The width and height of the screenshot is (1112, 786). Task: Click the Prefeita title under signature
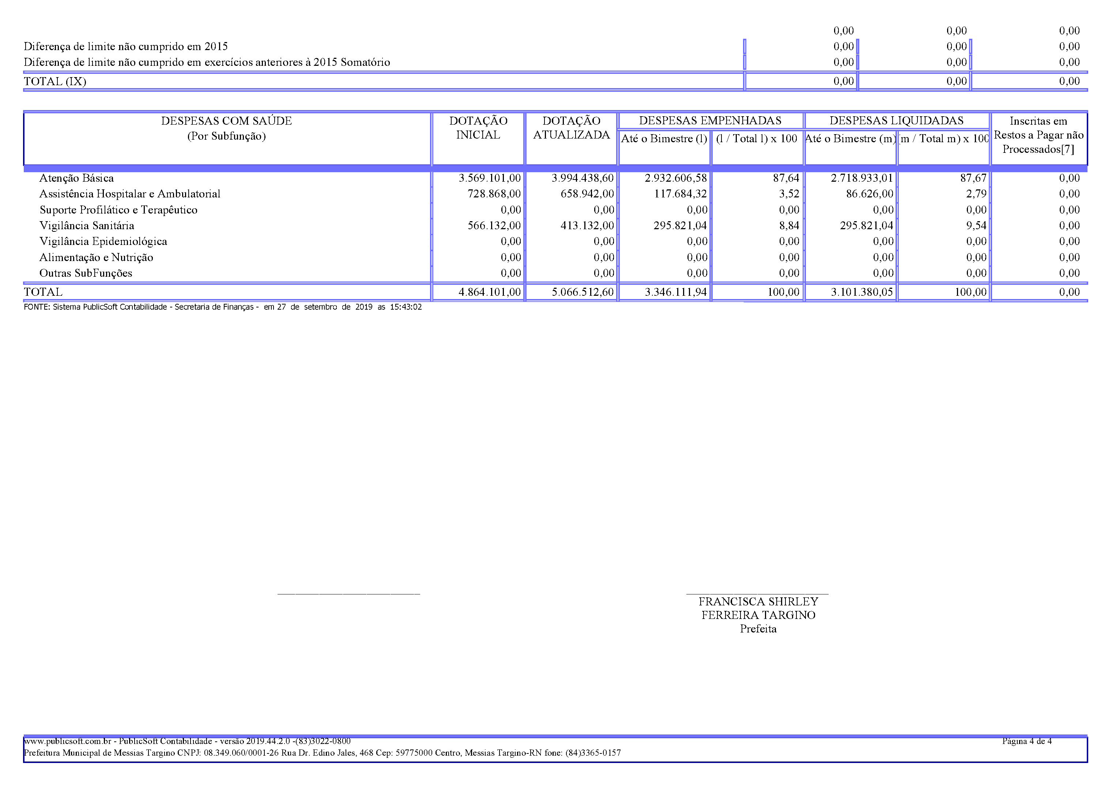758,628
